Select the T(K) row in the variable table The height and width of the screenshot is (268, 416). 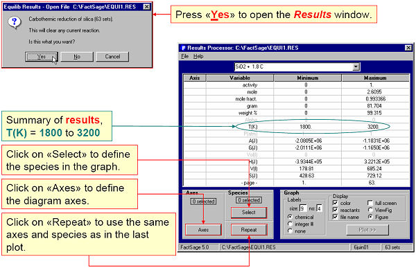click(296, 127)
